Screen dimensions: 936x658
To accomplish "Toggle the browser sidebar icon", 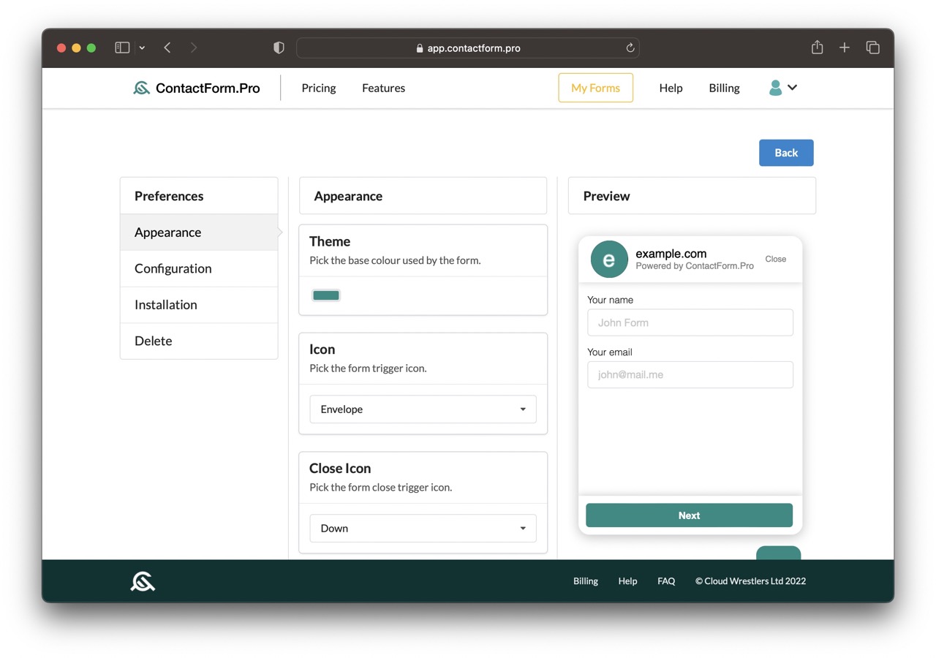I will coord(122,47).
